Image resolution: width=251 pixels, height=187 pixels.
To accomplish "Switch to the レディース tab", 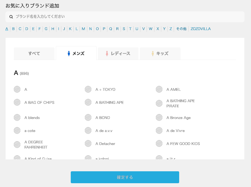I will click(118, 53).
